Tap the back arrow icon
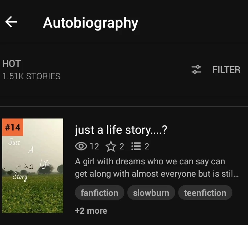This screenshot has height=225, width=248. click(x=11, y=22)
